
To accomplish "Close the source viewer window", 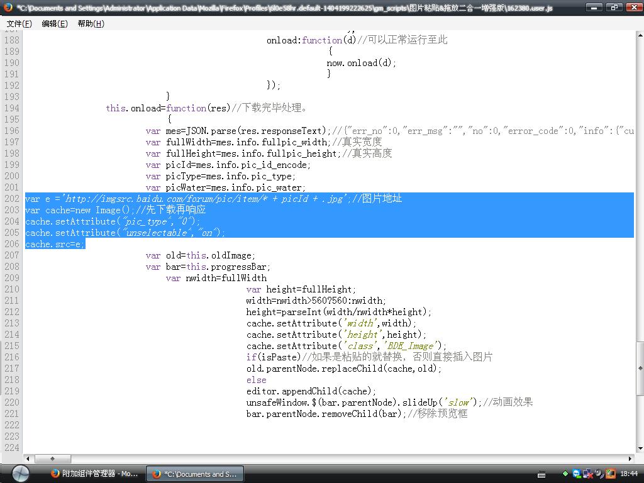I will click(x=635, y=8).
